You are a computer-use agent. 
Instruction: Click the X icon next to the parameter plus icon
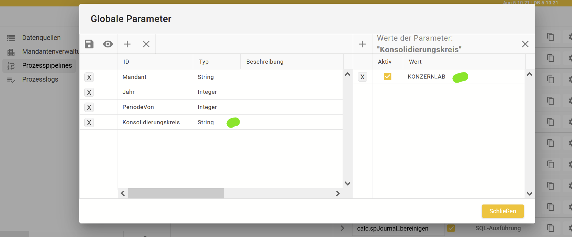pos(146,44)
